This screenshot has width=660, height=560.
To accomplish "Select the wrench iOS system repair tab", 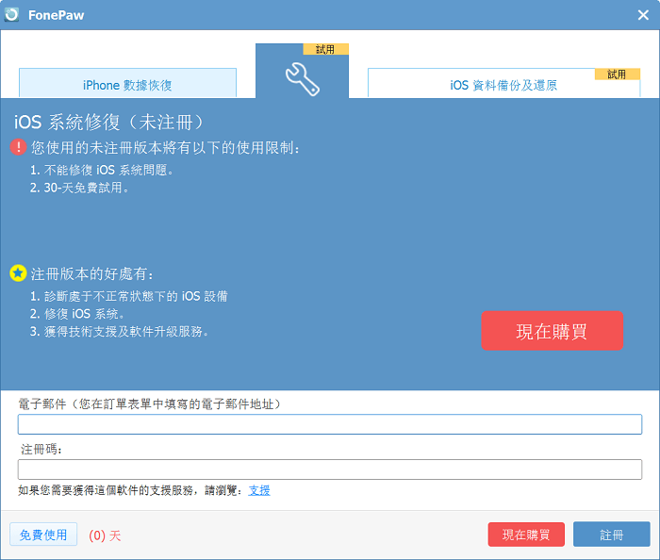I will point(302,71).
